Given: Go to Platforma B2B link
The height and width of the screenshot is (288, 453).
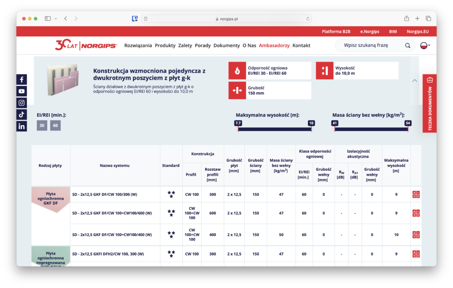Looking at the screenshot, I should pyautogui.click(x=336, y=32).
